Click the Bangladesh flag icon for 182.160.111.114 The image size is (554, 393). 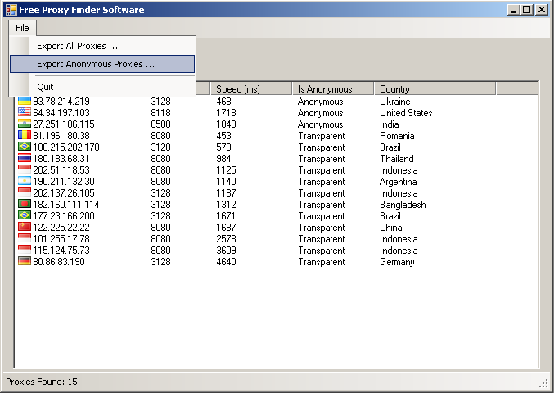25,205
